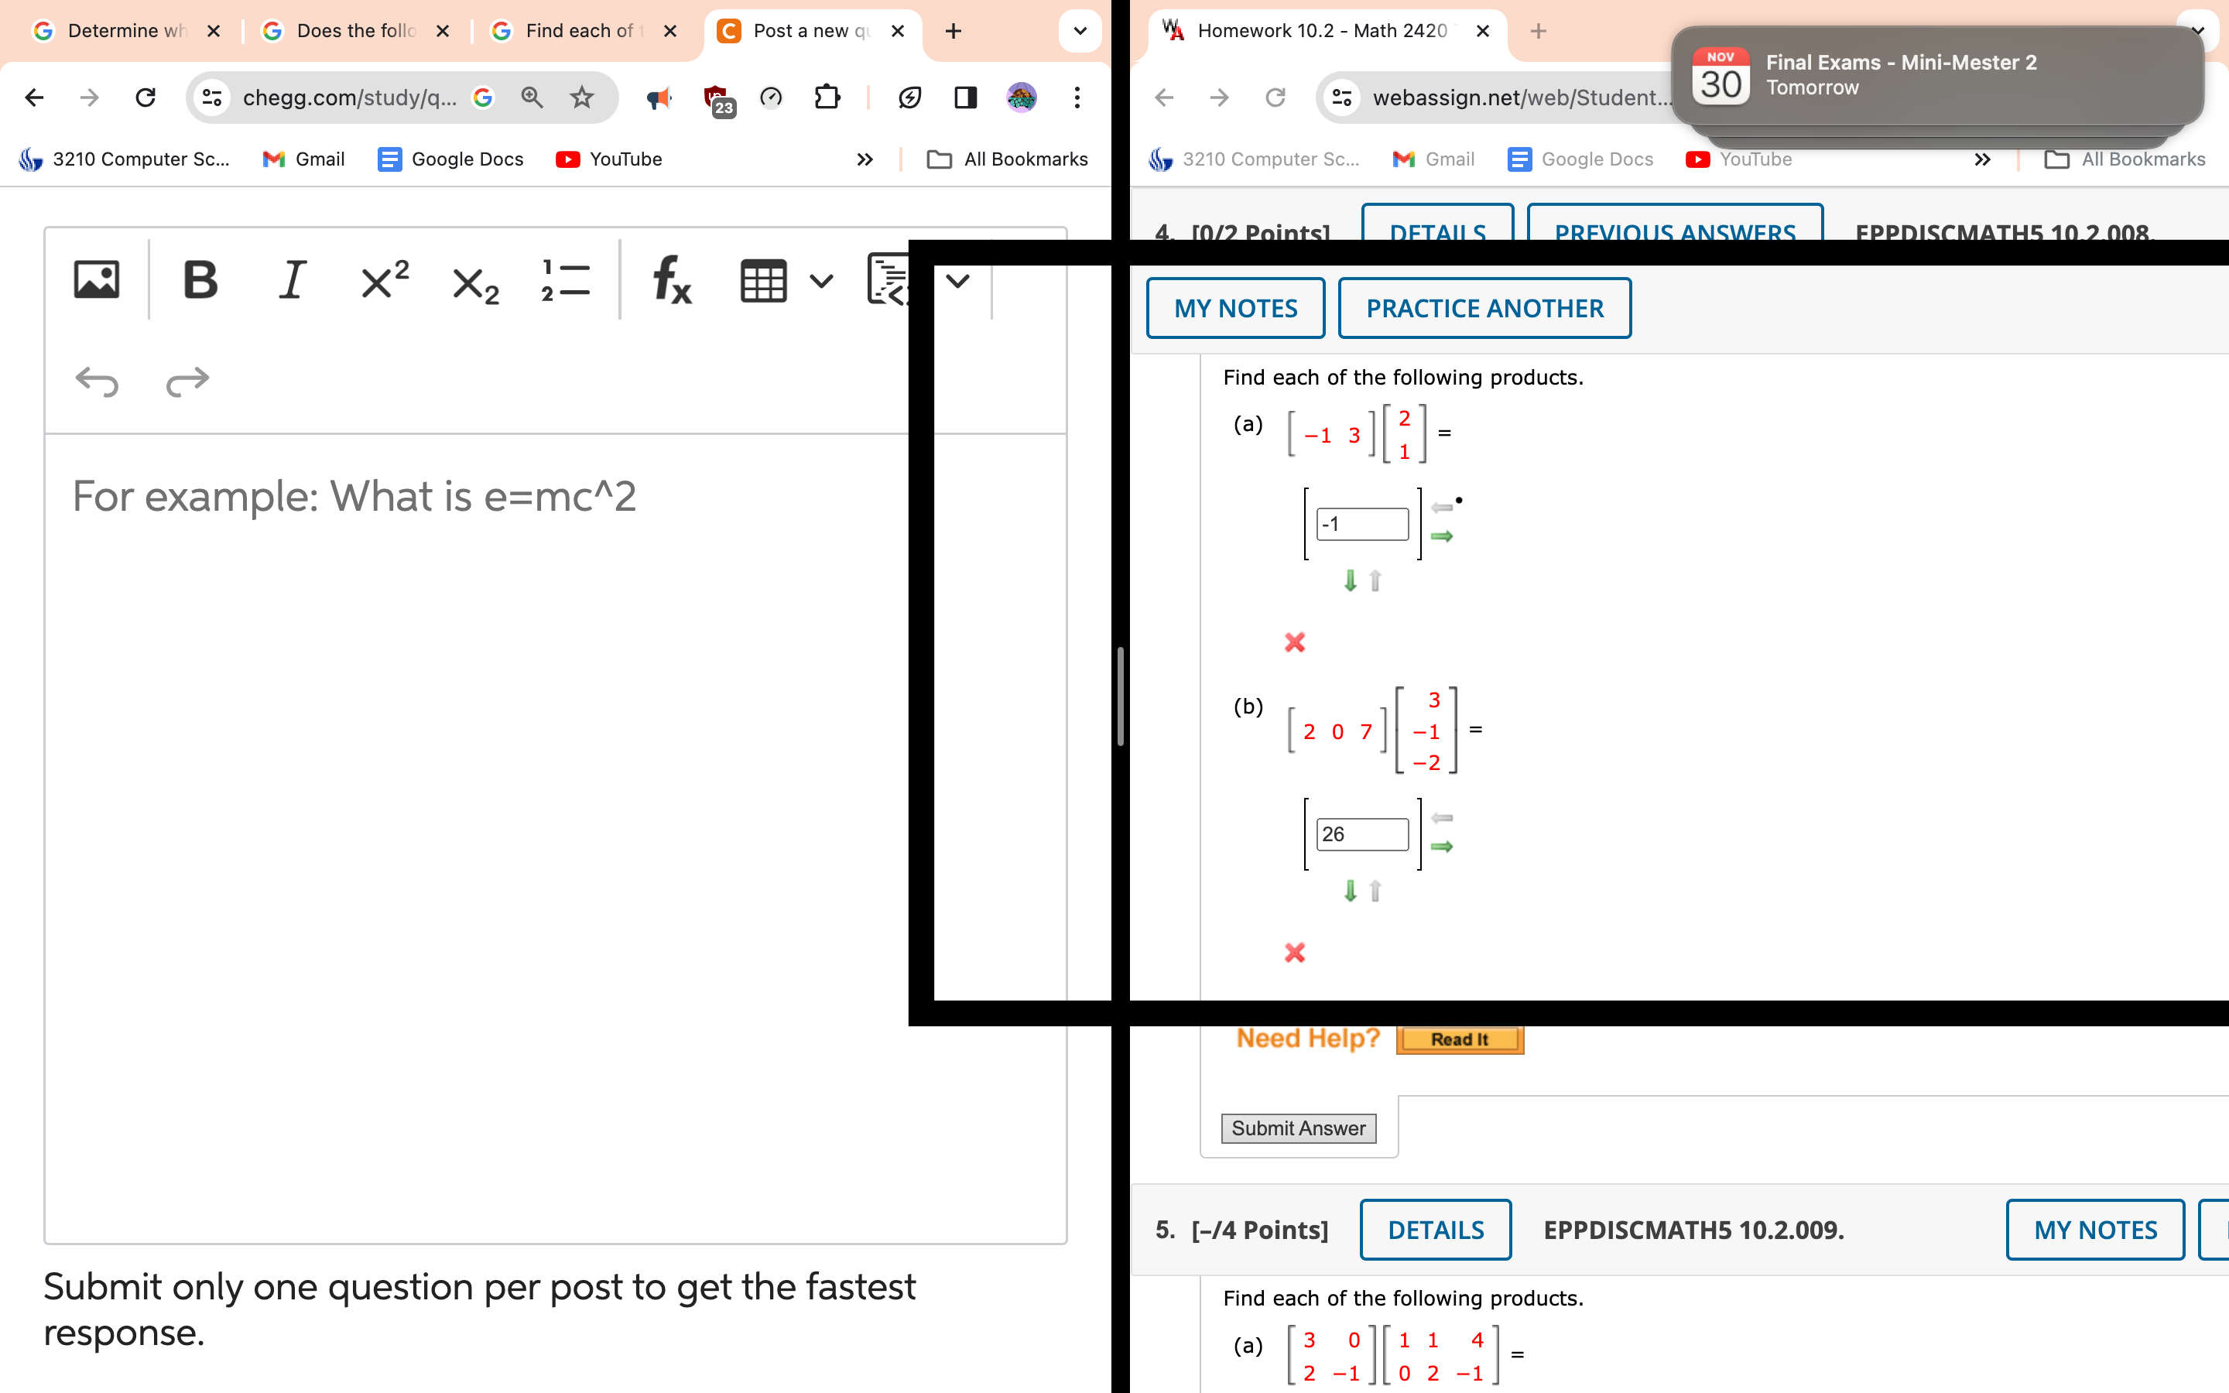Image resolution: width=2229 pixels, height=1393 pixels.
Task: Toggle bold formatting in editor
Action: [200, 280]
